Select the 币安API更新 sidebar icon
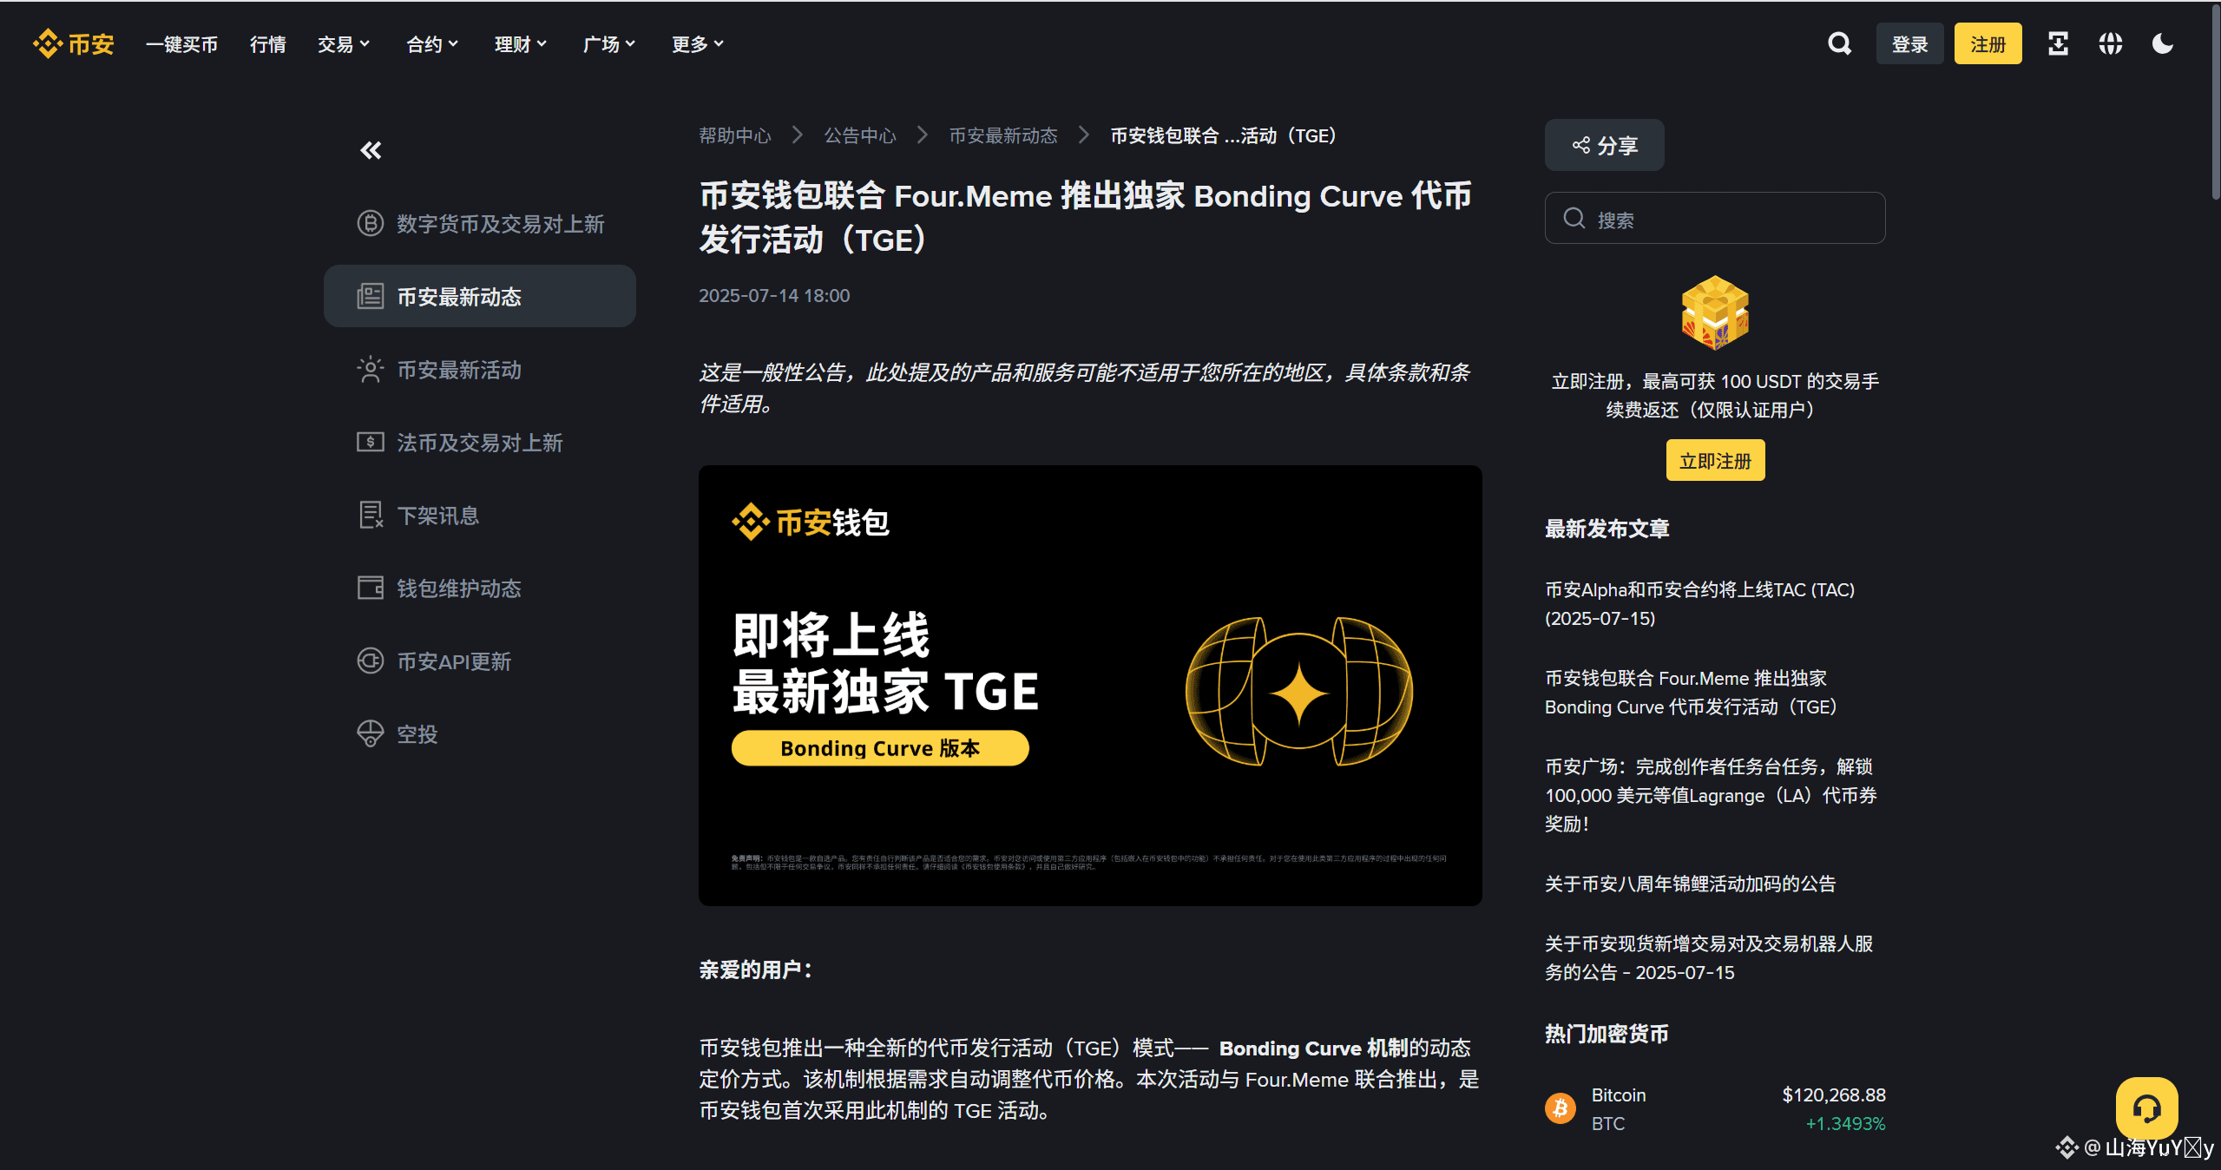This screenshot has width=2221, height=1170. (371, 661)
